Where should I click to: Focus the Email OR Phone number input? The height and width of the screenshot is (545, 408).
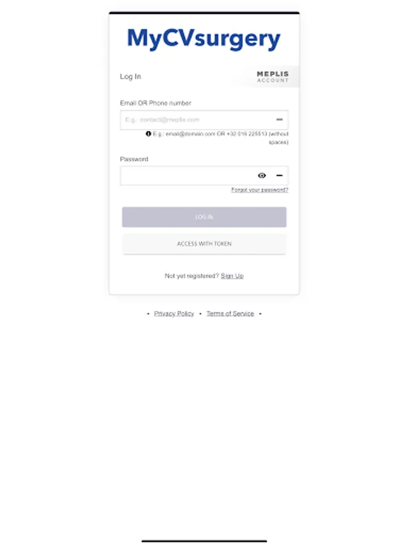196,120
